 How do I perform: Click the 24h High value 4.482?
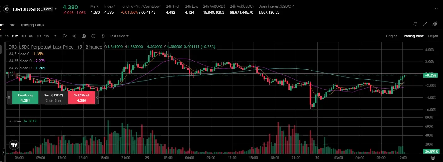tap(171, 12)
